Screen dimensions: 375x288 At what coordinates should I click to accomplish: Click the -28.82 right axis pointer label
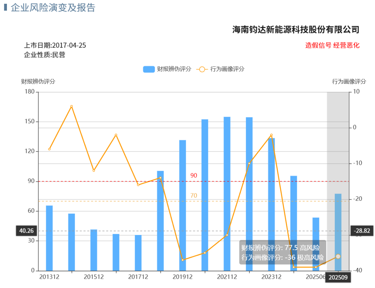pyautogui.click(x=362, y=231)
